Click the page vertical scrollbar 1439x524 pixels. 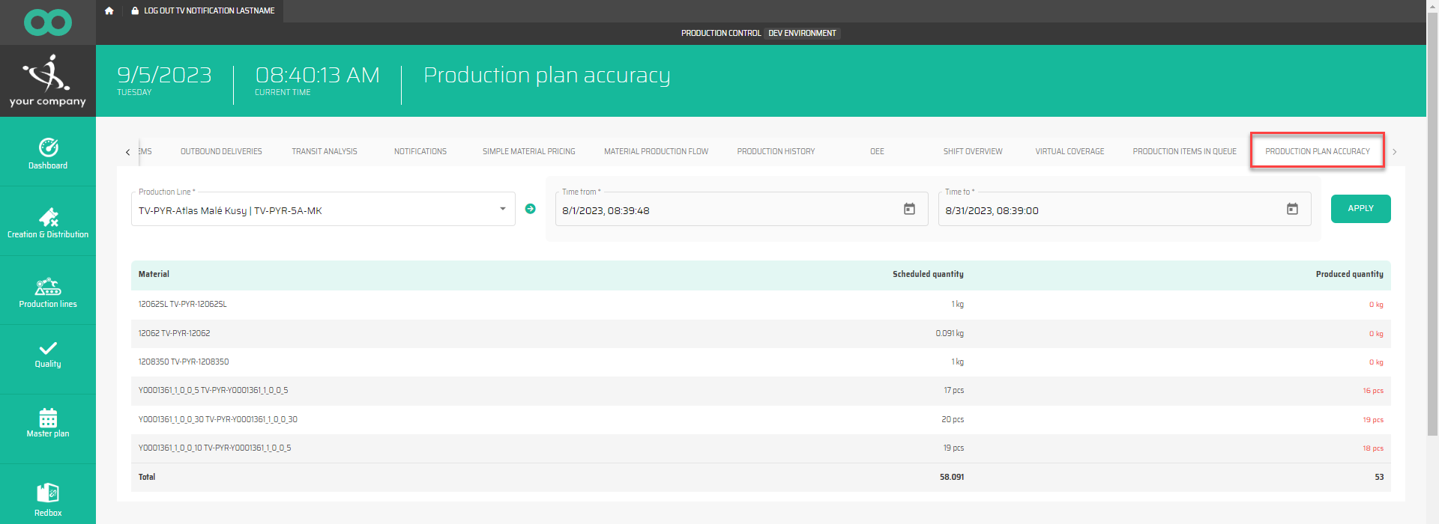1432,225
